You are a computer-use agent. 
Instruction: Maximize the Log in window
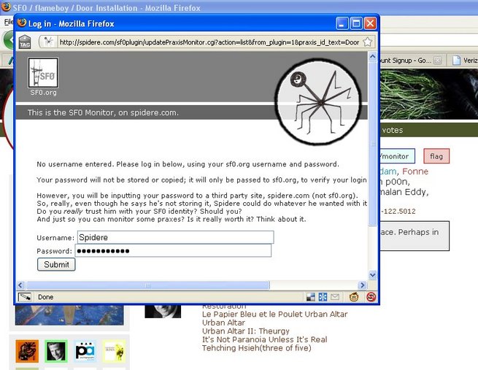click(x=356, y=23)
